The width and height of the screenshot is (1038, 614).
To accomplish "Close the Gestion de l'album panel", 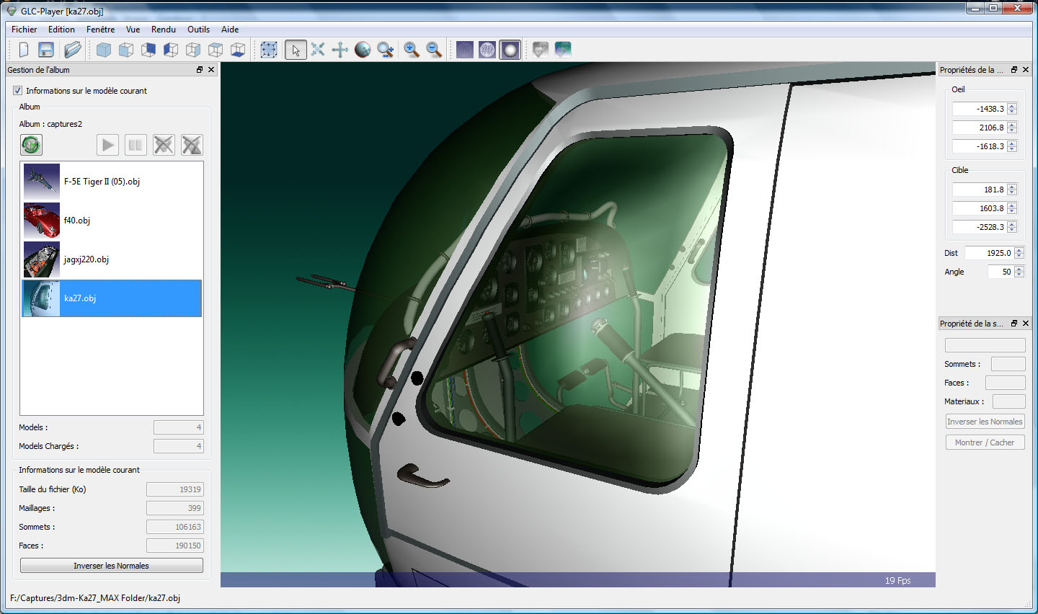I will click(x=211, y=70).
